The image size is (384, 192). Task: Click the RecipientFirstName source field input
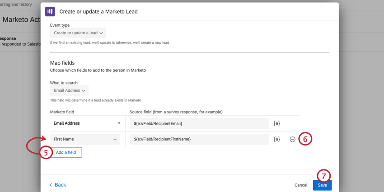pyautogui.click(x=199, y=139)
